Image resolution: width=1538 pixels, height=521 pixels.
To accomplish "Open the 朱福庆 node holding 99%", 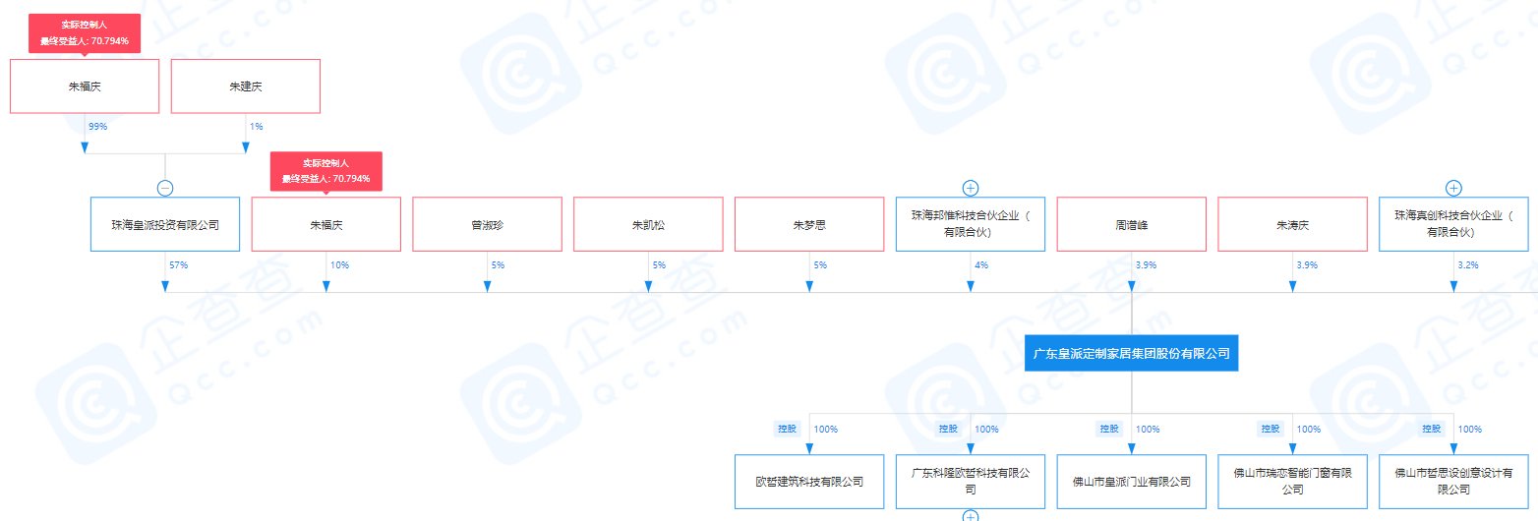I will [x=85, y=87].
